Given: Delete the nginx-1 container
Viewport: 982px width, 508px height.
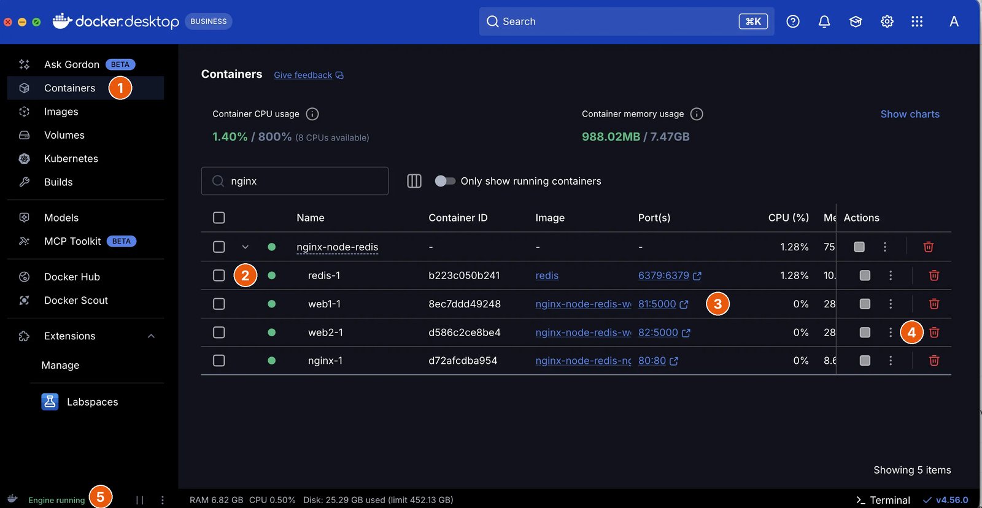Looking at the screenshot, I should pyautogui.click(x=934, y=361).
